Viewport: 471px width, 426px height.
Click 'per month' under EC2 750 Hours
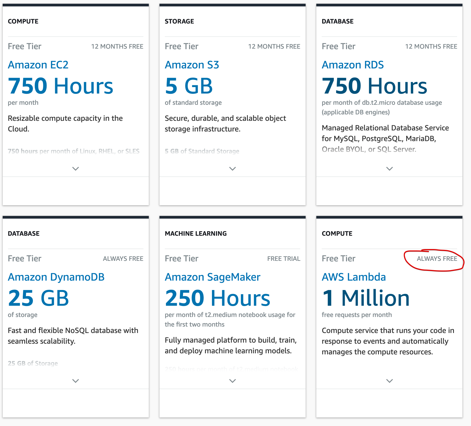23,103
